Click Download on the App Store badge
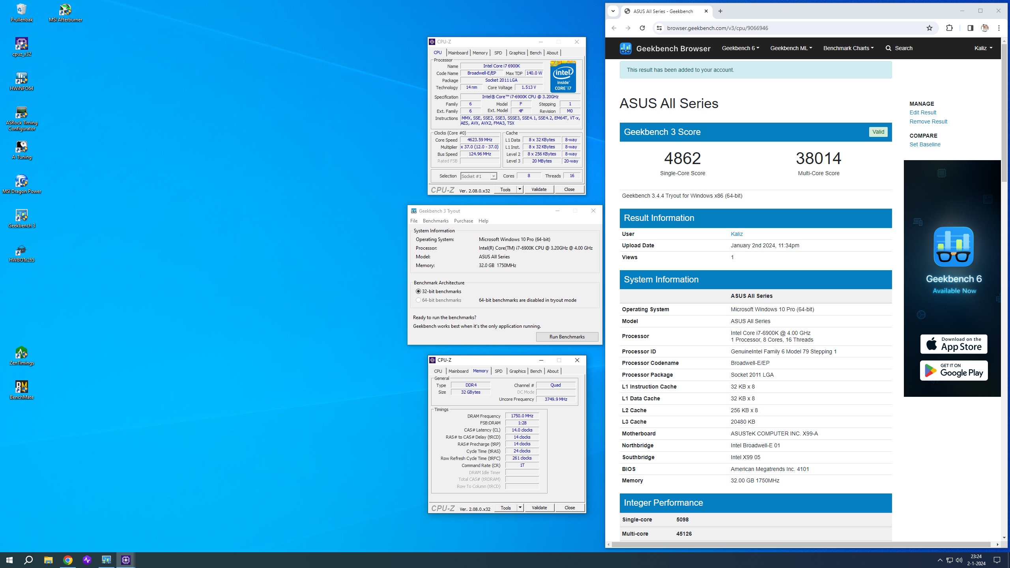 pyautogui.click(x=954, y=344)
